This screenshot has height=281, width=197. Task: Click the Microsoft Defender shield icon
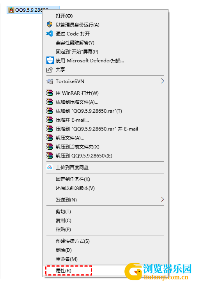pos(50,60)
